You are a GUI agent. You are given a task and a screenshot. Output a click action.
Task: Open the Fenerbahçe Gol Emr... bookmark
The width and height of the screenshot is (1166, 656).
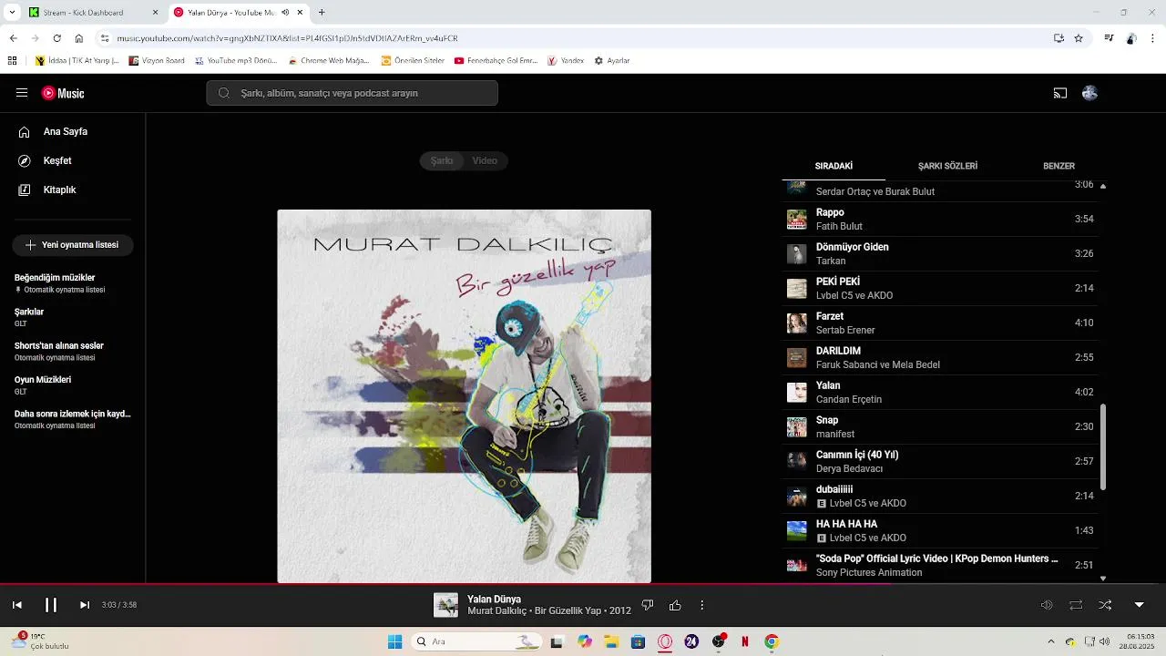click(496, 61)
